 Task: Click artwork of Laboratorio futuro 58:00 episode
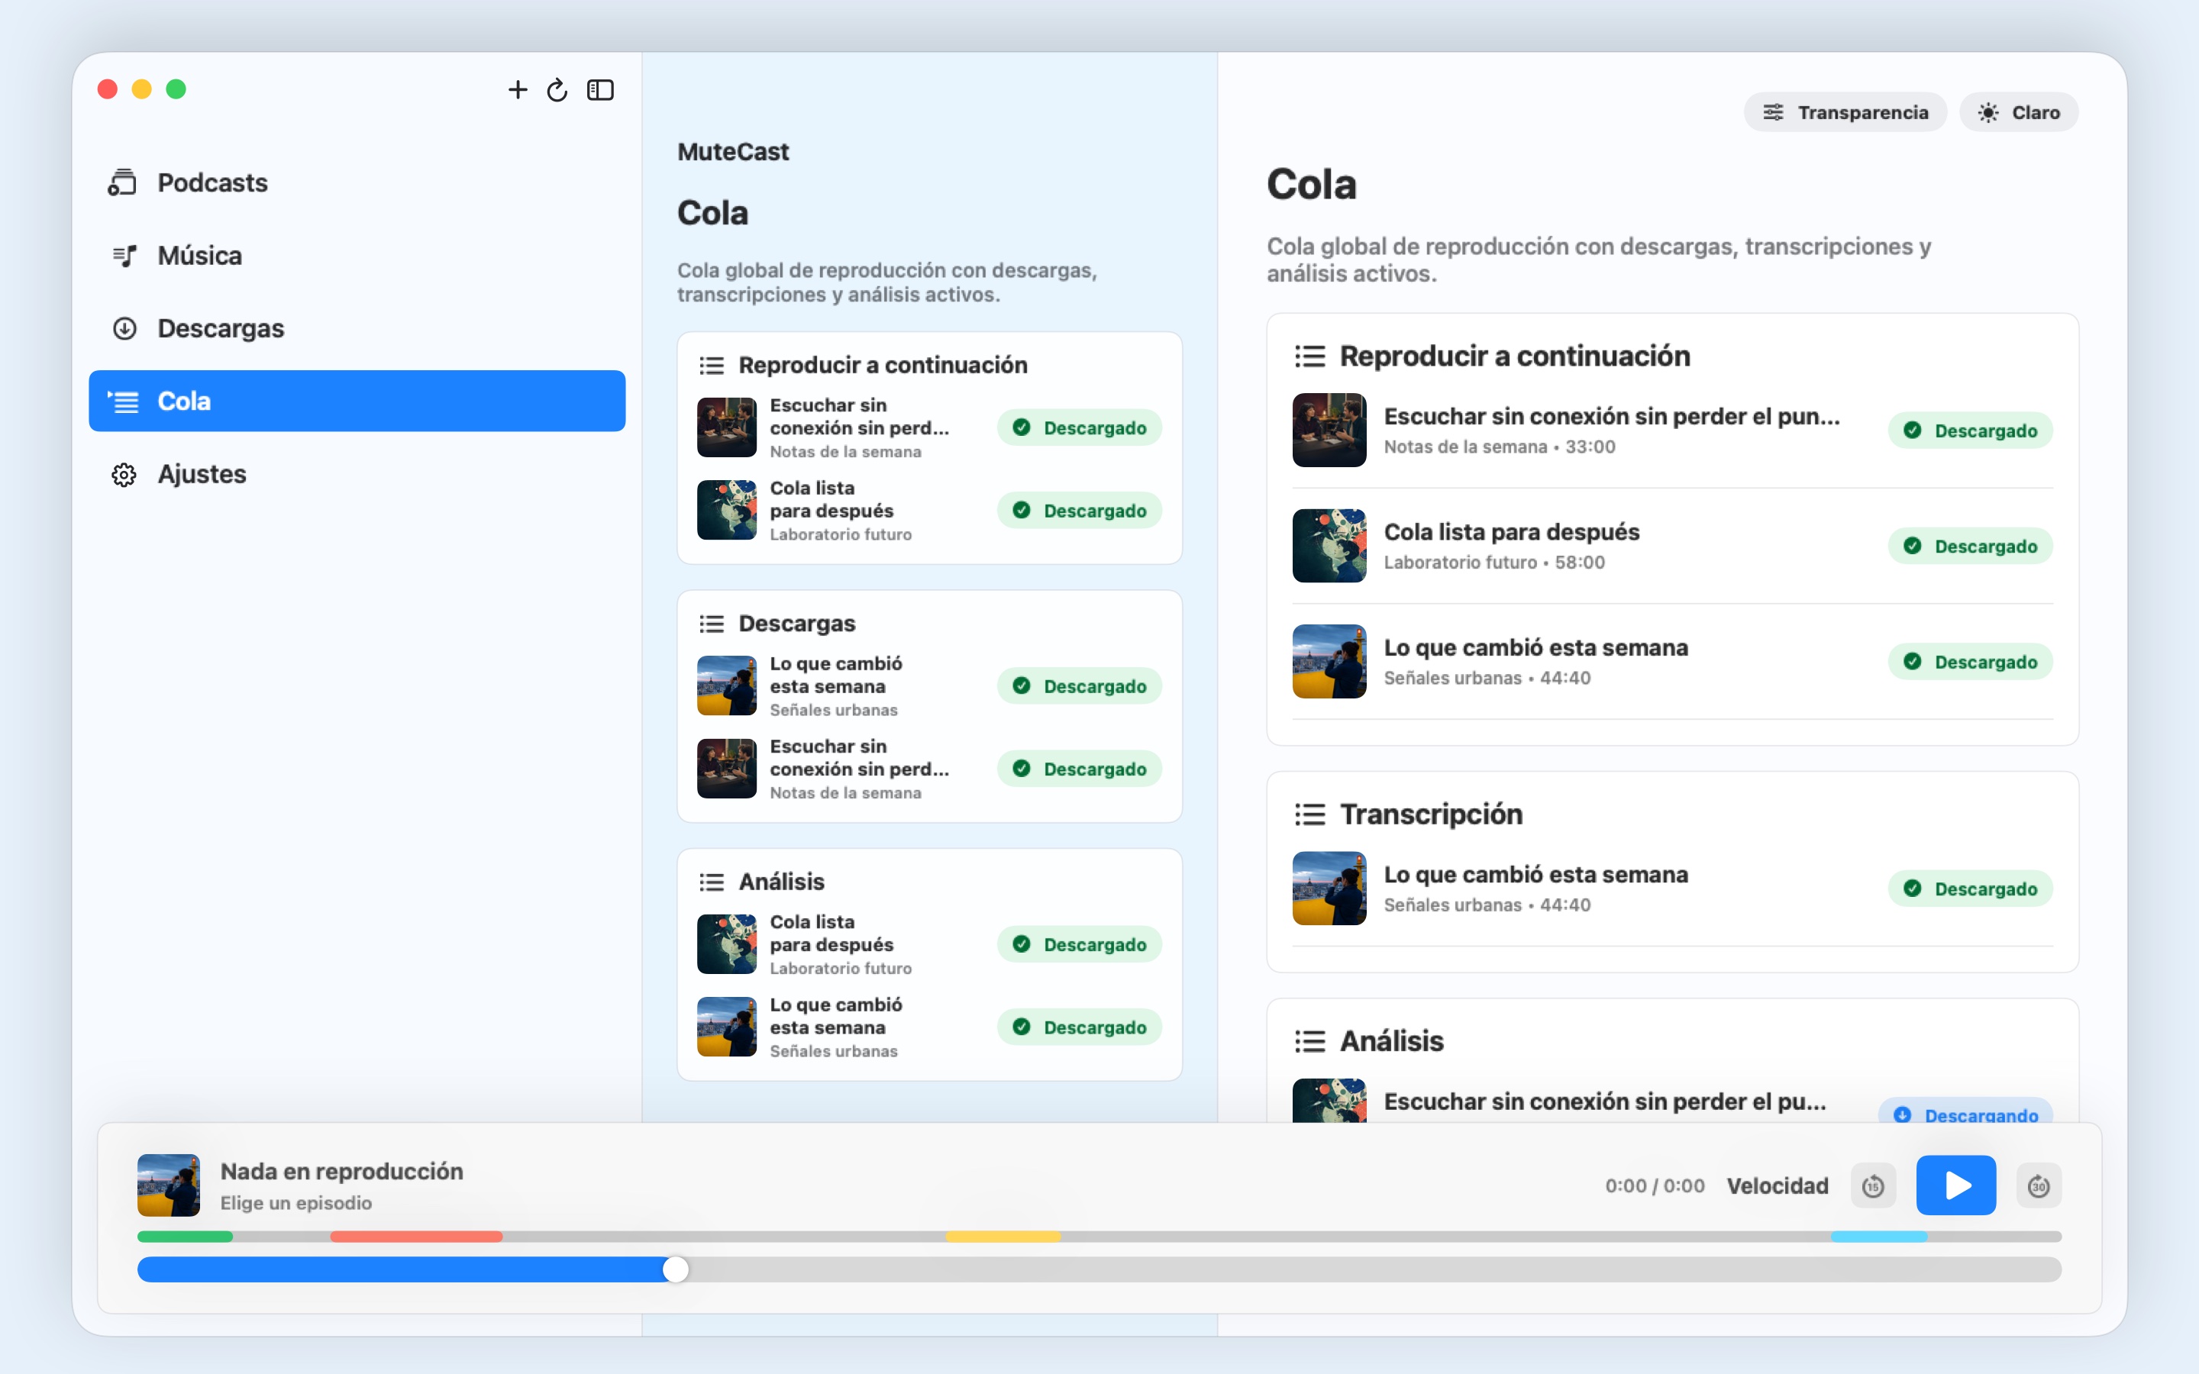pyautogui.click(x=1329, y=545)
